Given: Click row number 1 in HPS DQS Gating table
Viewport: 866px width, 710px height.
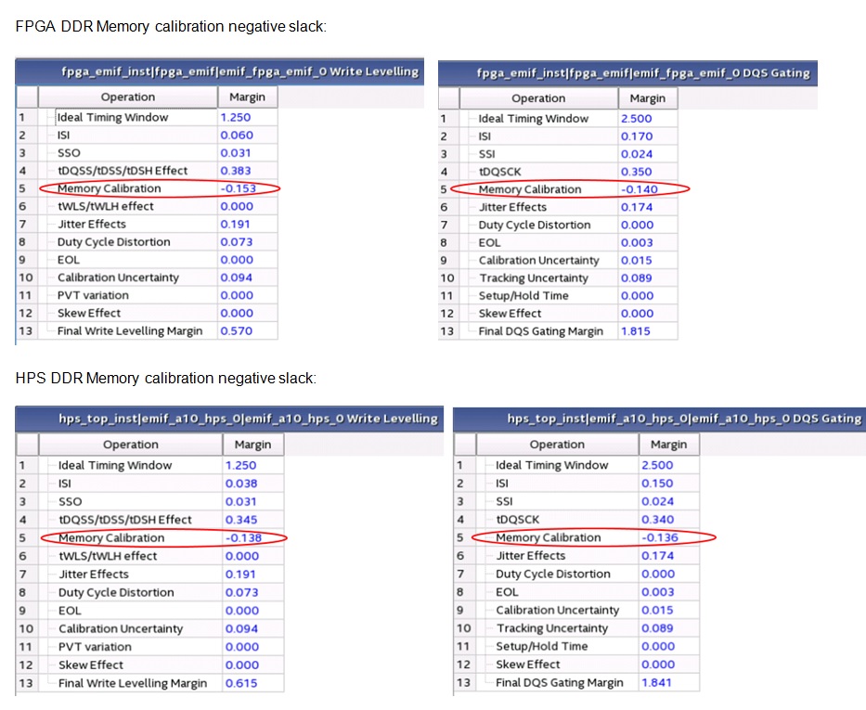Looking at the screenshot, I should coord(459,465).
